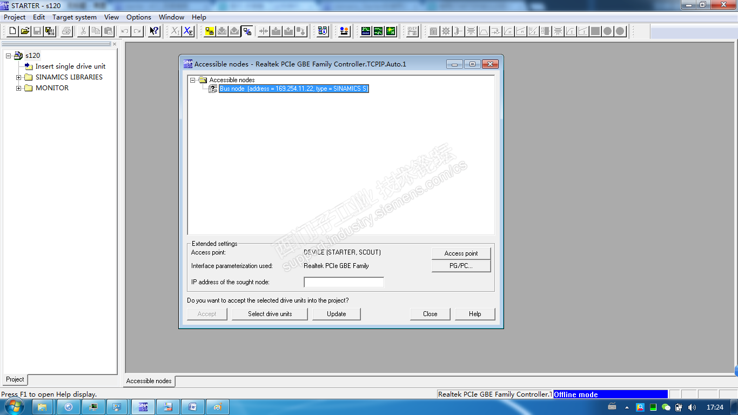Click the green icon with yellow star
Screen dimensions: 738x415
391,31
